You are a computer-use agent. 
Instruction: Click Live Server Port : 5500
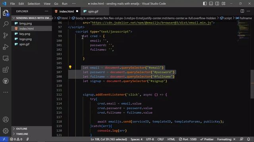coord(188,139)
